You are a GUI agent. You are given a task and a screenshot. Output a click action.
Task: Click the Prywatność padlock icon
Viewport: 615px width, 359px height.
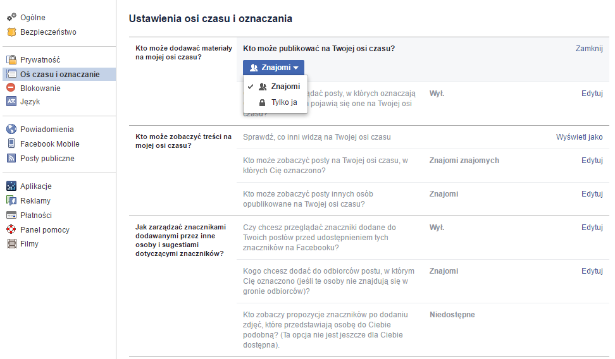[11, 60]
